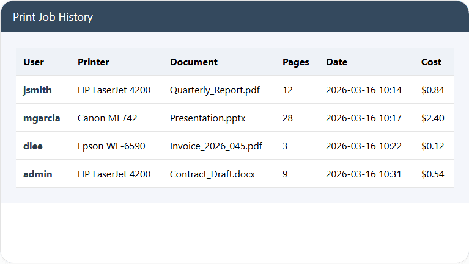Click cost $0.12
The width and height of the screenshot is (469, 264).
[432, 146]
